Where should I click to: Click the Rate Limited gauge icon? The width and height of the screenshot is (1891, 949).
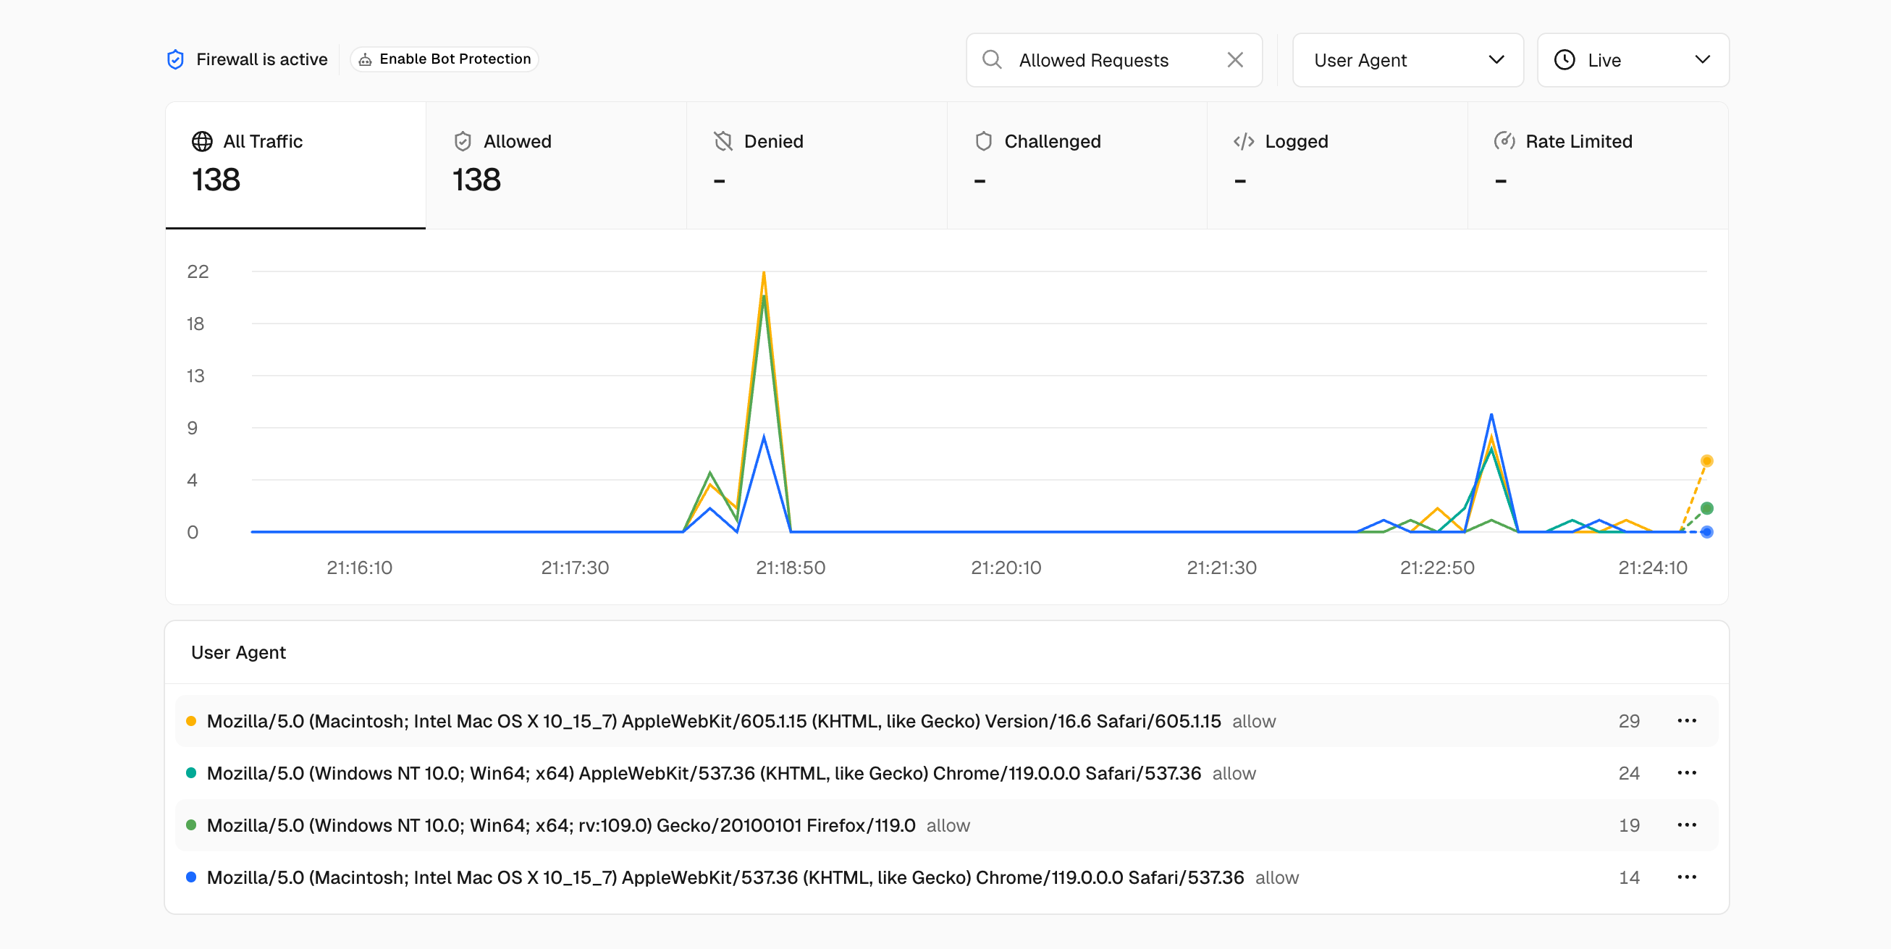1504,141
